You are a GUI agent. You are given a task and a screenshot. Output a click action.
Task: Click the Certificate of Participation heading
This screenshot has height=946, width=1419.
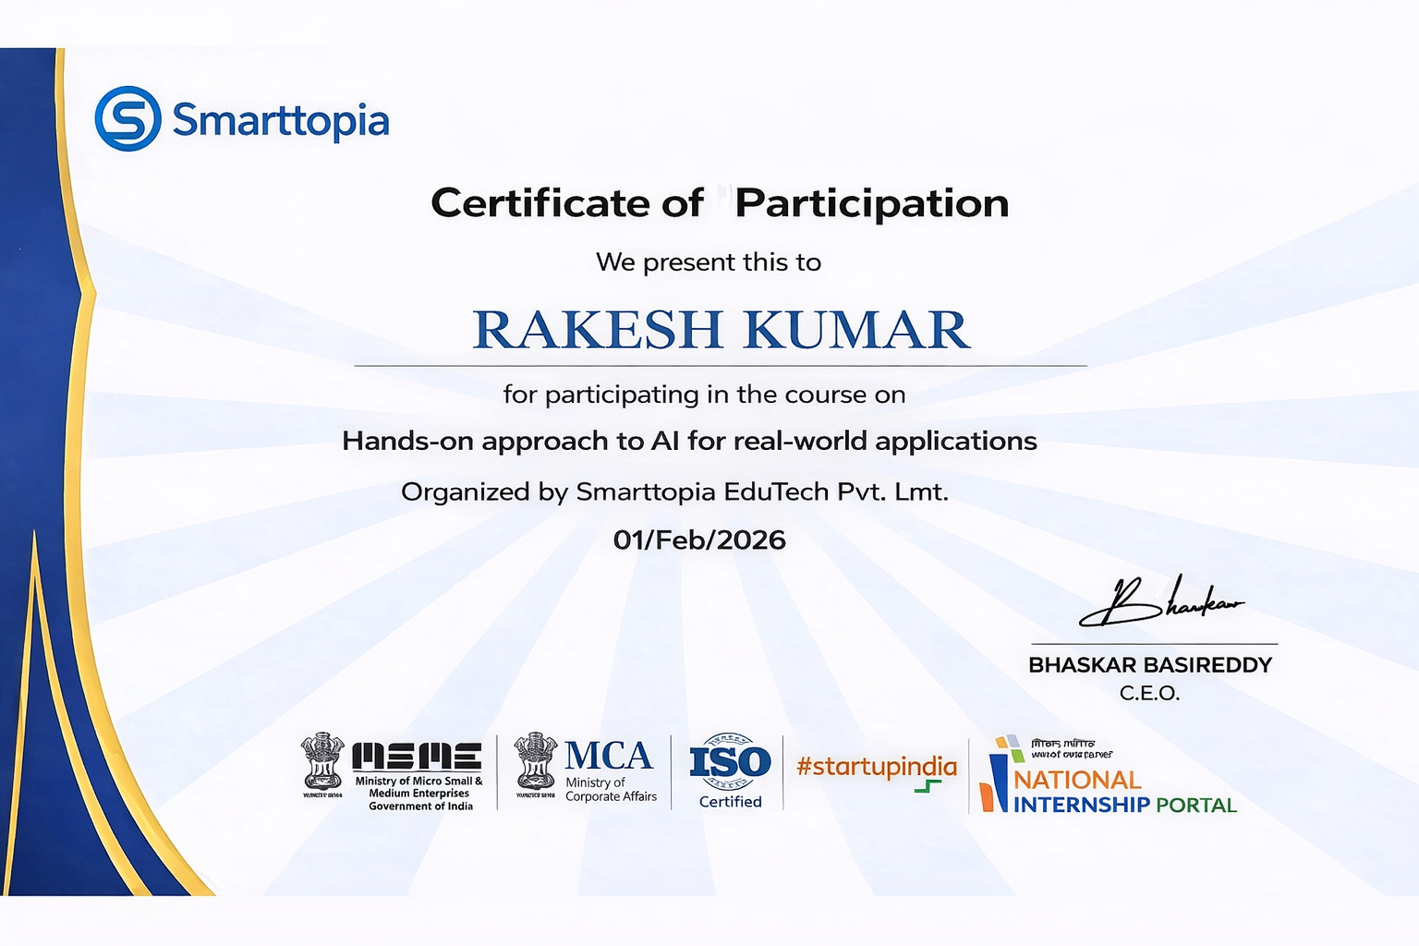719,202
